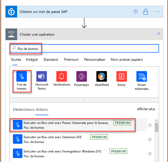
Task: Click Afficher plus
Action: tap(146, 109)
